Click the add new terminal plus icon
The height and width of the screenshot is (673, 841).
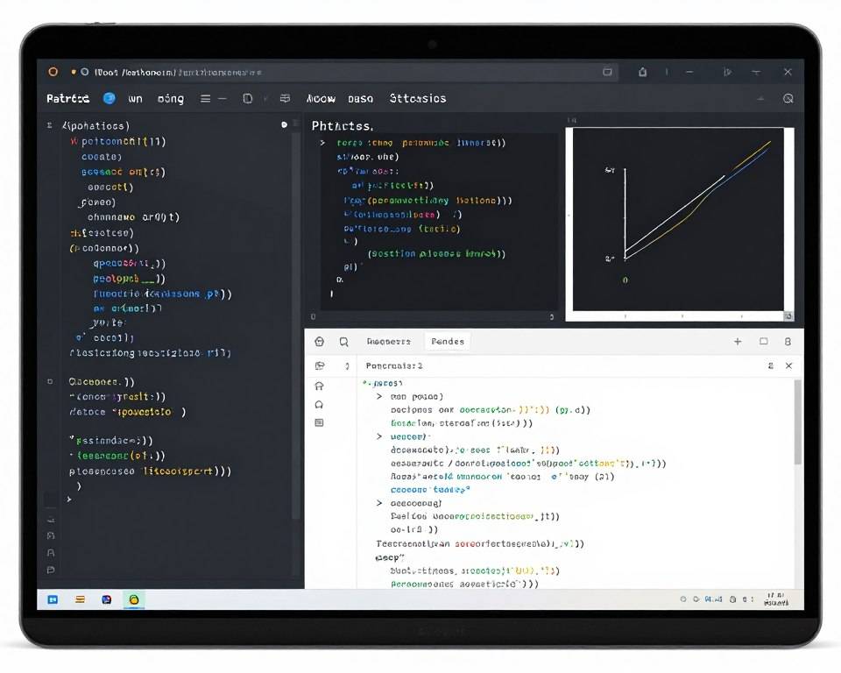point(737,341)
